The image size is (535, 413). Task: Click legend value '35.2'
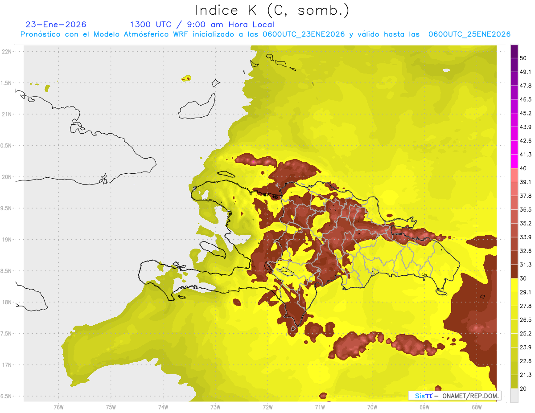pyautogui.click(x=526, y=223)
